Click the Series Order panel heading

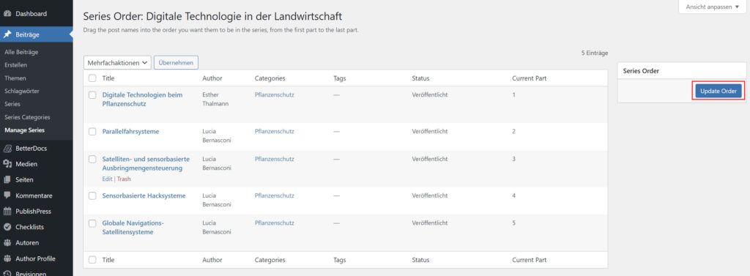click(642, 70)
